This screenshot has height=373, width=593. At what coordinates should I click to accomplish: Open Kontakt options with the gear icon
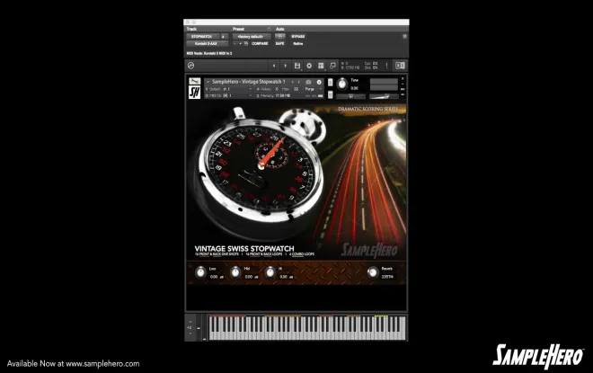coord(309,66)
